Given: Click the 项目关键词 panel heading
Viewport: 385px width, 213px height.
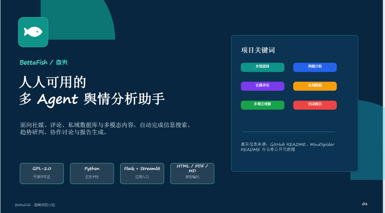Looking at the screenshot, I should click(x=258, y=50).
